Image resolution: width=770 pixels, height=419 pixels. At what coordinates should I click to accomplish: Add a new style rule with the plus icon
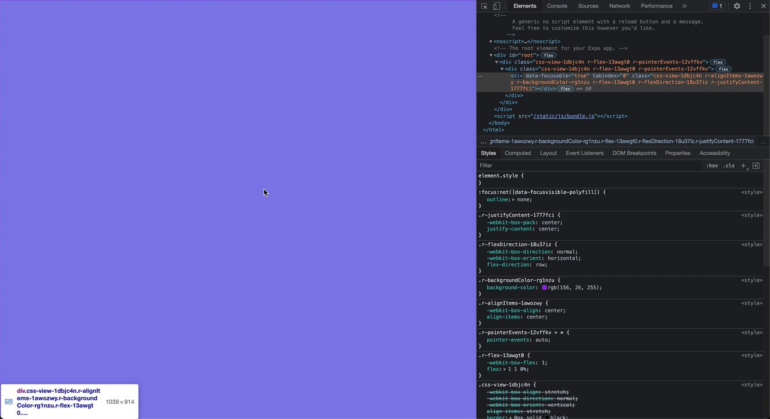pos(743,166)
